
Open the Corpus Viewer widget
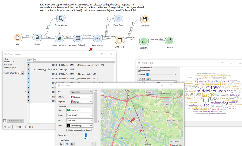(61, 19)
